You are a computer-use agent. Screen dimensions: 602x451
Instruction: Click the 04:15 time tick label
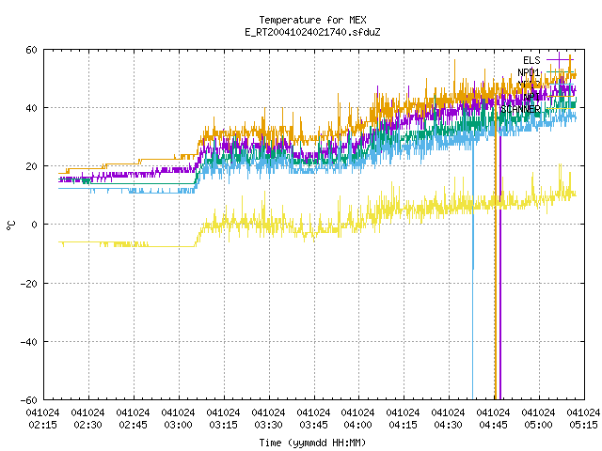click(x=403, y=425)
